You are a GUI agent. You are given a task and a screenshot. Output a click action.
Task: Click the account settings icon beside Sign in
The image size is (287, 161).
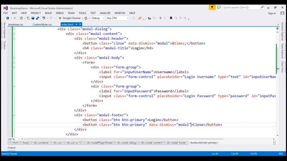click(282, 13)
